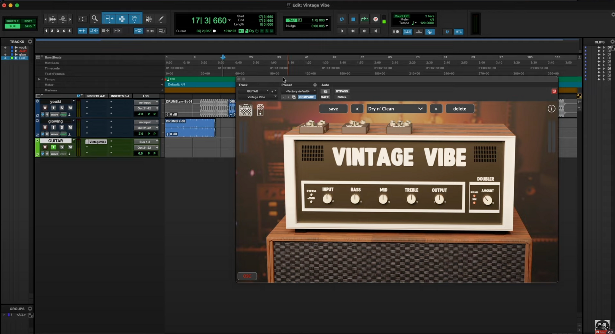The image size is (615, 334).
Task: Open the factory default preset menu
Action: (299, 91)
